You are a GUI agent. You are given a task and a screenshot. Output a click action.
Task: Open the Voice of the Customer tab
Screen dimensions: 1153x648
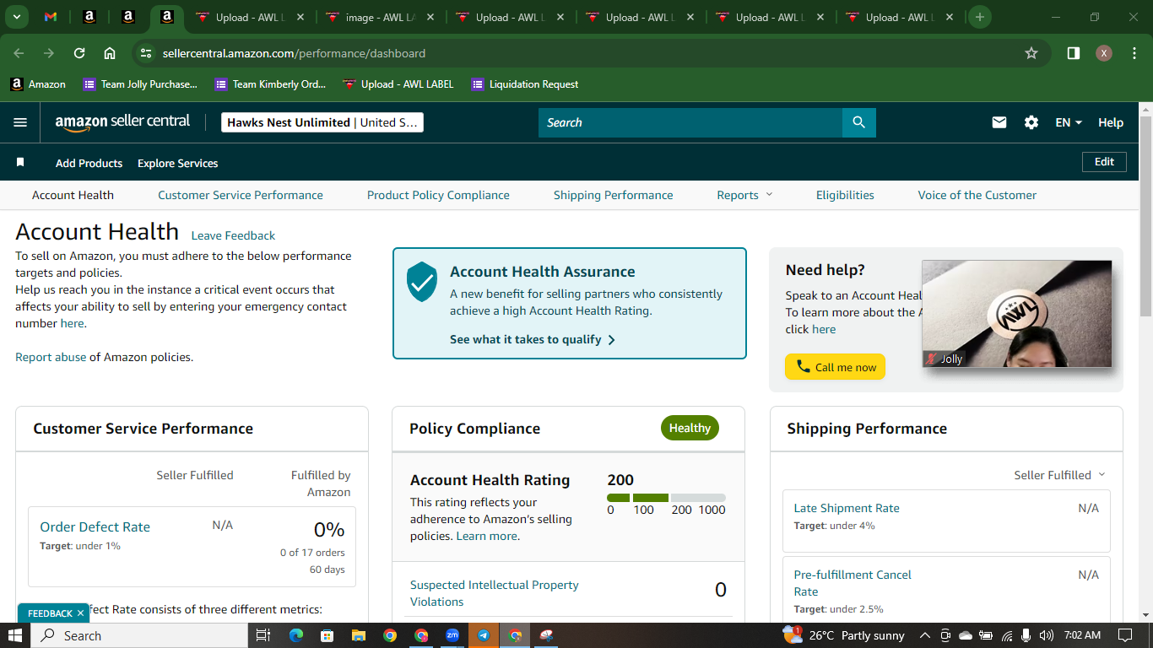coord(977,195)
